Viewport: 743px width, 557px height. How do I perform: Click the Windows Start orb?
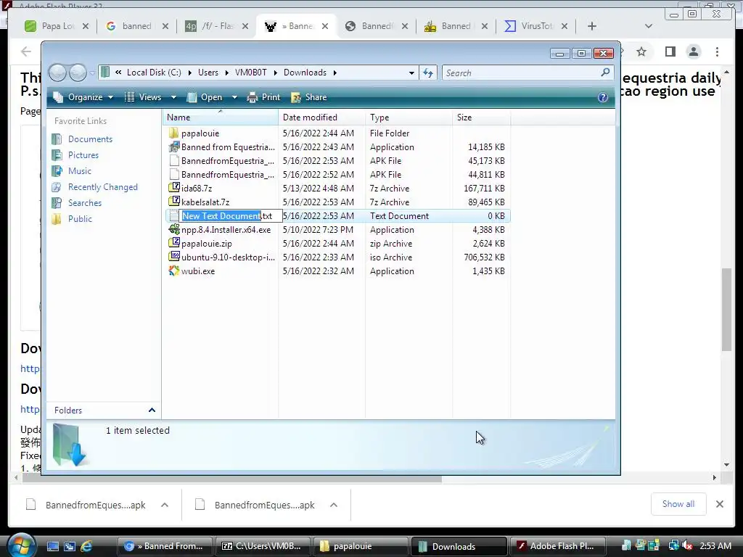[x=21, y=545]
